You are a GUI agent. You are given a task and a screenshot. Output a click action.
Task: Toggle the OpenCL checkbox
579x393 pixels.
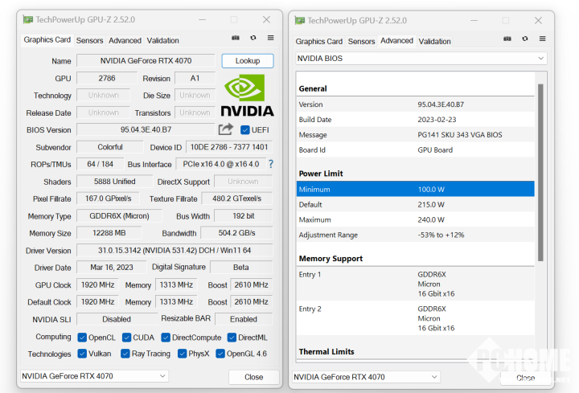(82, 338)
